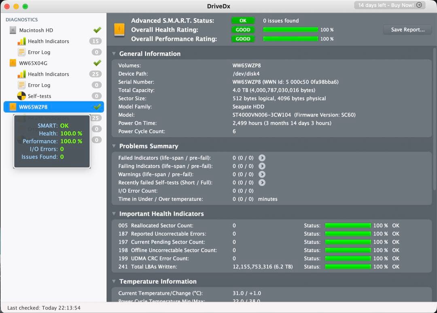Click the green checkmark on WW65WZP8 row
The width and height of the screenshot is (437, 313).
pyautogui.click(x=97, y=107)
